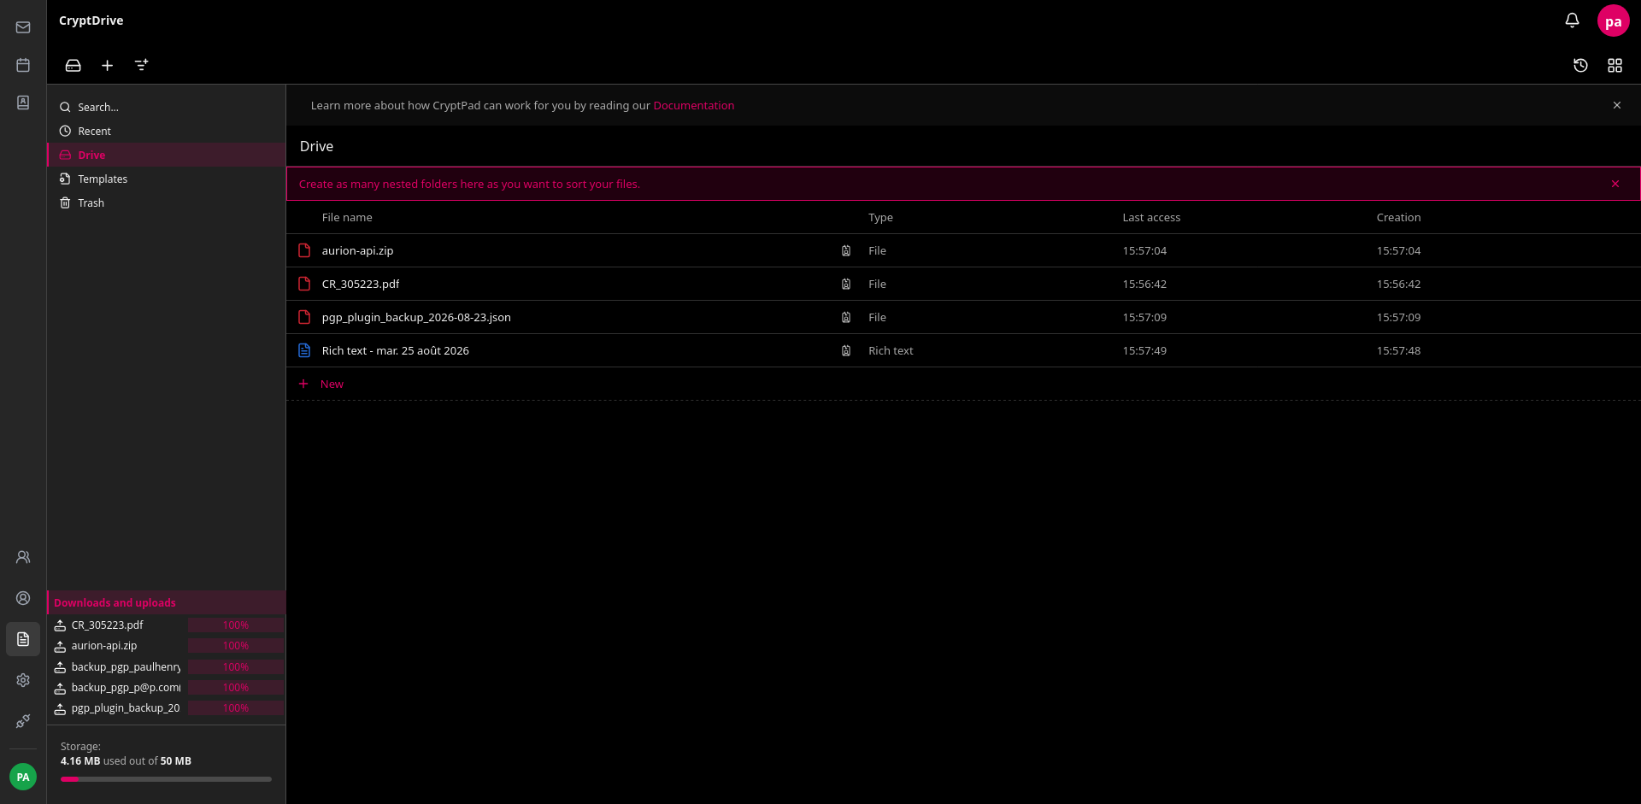Screen dimensions: 1641x804
Task: Open the Mail icon in left rail
Action: point(23,27)
